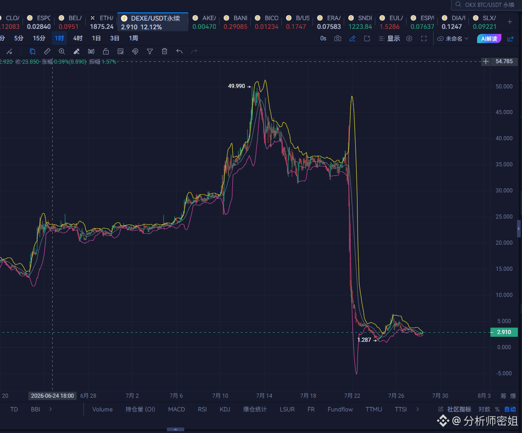This screenshot has width=522, height=433.
Task: Select the pencil brush drawing tool
Action: [76, 51]
